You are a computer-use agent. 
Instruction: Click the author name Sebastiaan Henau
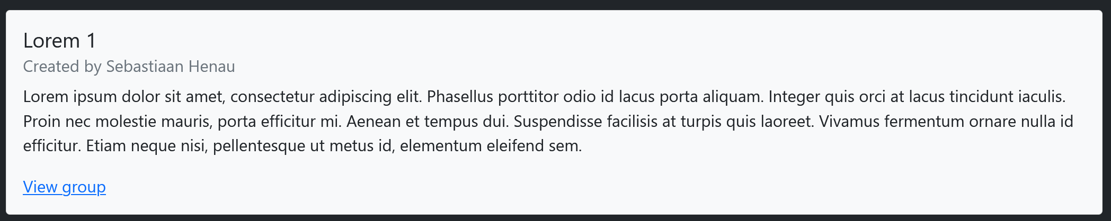(x=170, y=67)
